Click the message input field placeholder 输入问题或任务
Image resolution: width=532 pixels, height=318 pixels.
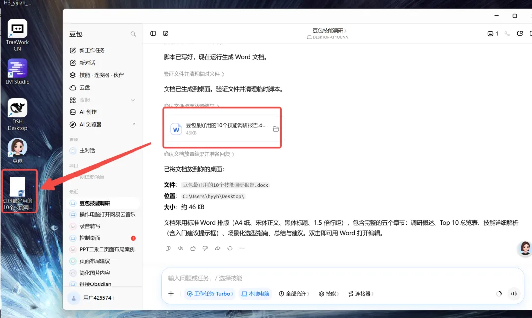pyautogui.click(x=205, y=278)
